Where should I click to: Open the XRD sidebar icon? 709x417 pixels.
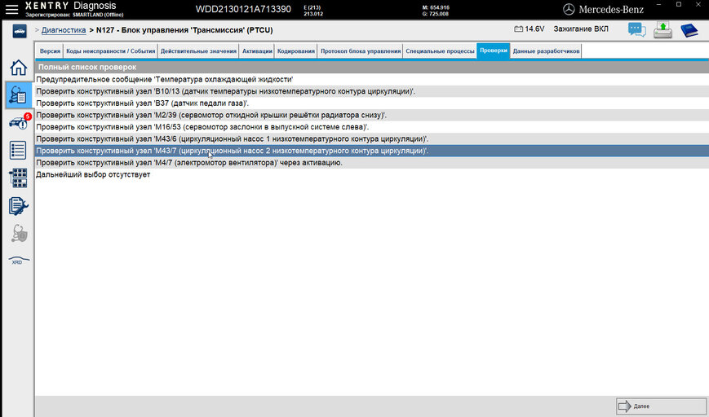point(19,261)
